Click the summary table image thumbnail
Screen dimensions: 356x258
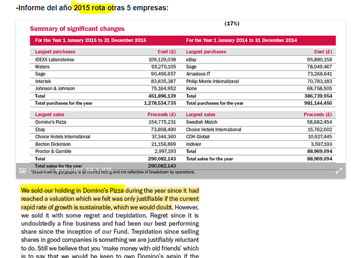click(181, 99)
